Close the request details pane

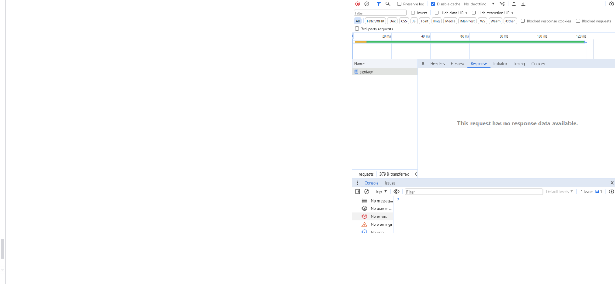click(423, 63)
